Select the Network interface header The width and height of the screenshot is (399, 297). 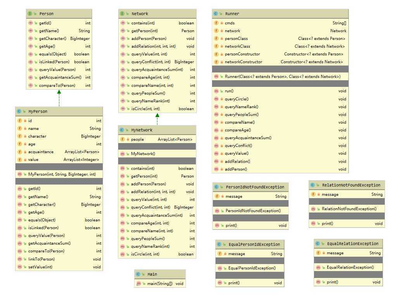pos(157,14)
